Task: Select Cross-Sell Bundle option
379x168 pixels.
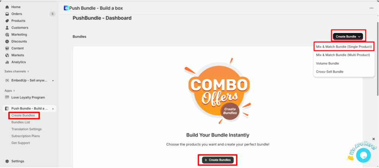Action: [329, 71]
